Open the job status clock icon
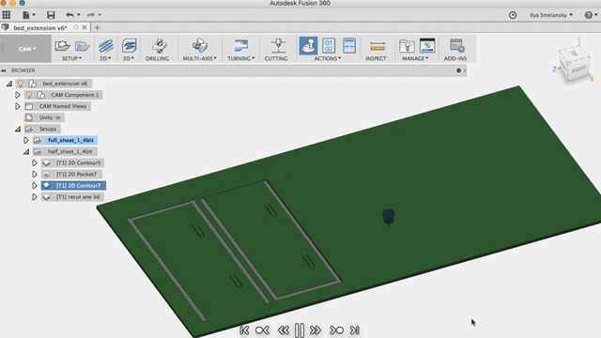 point(513,15)
